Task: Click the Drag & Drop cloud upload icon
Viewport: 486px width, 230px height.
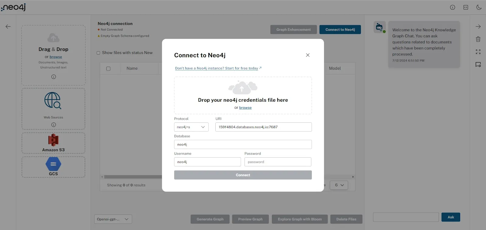Action: coord(53,38)
